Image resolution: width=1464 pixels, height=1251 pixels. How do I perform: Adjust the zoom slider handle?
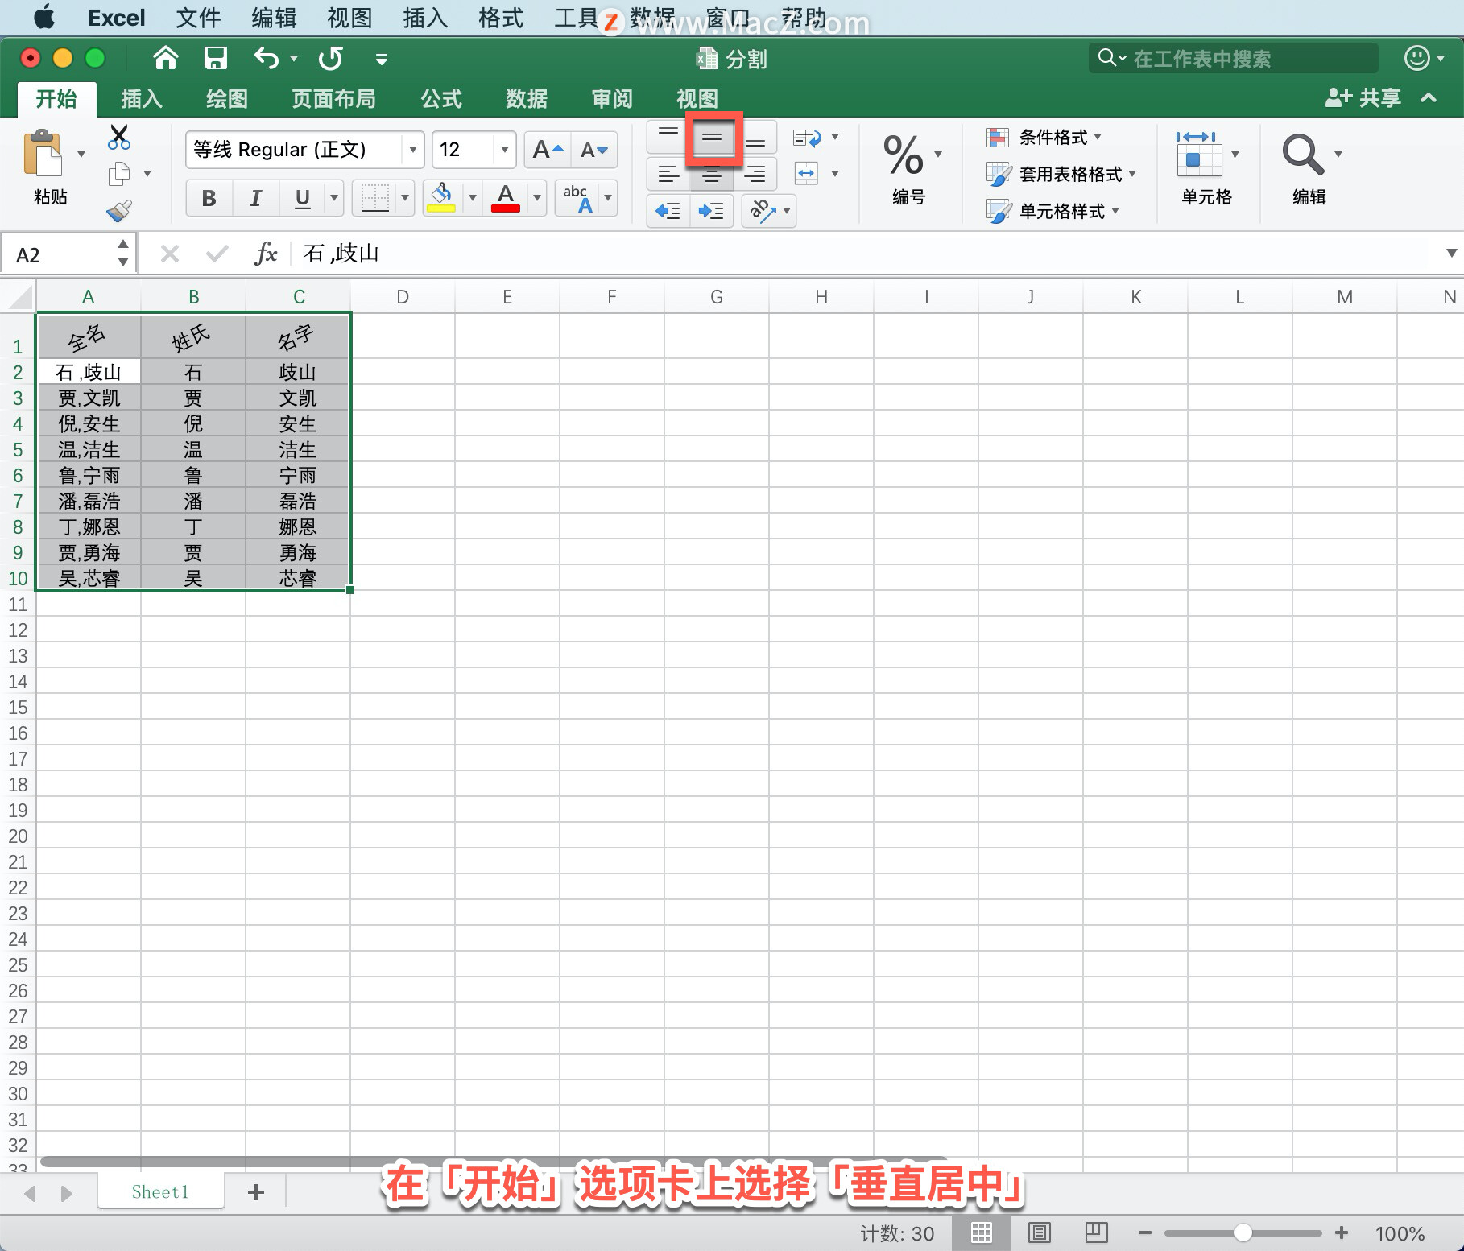pyautogui.click(x=1243, y=1232)
